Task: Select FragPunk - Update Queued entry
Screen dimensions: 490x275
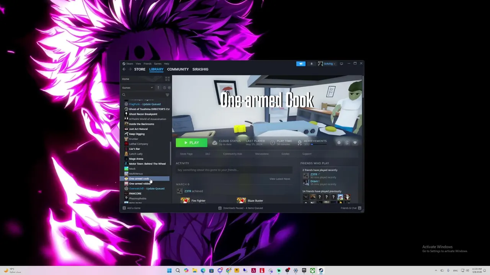Action: pyautogui.click(x=145, y=104)
